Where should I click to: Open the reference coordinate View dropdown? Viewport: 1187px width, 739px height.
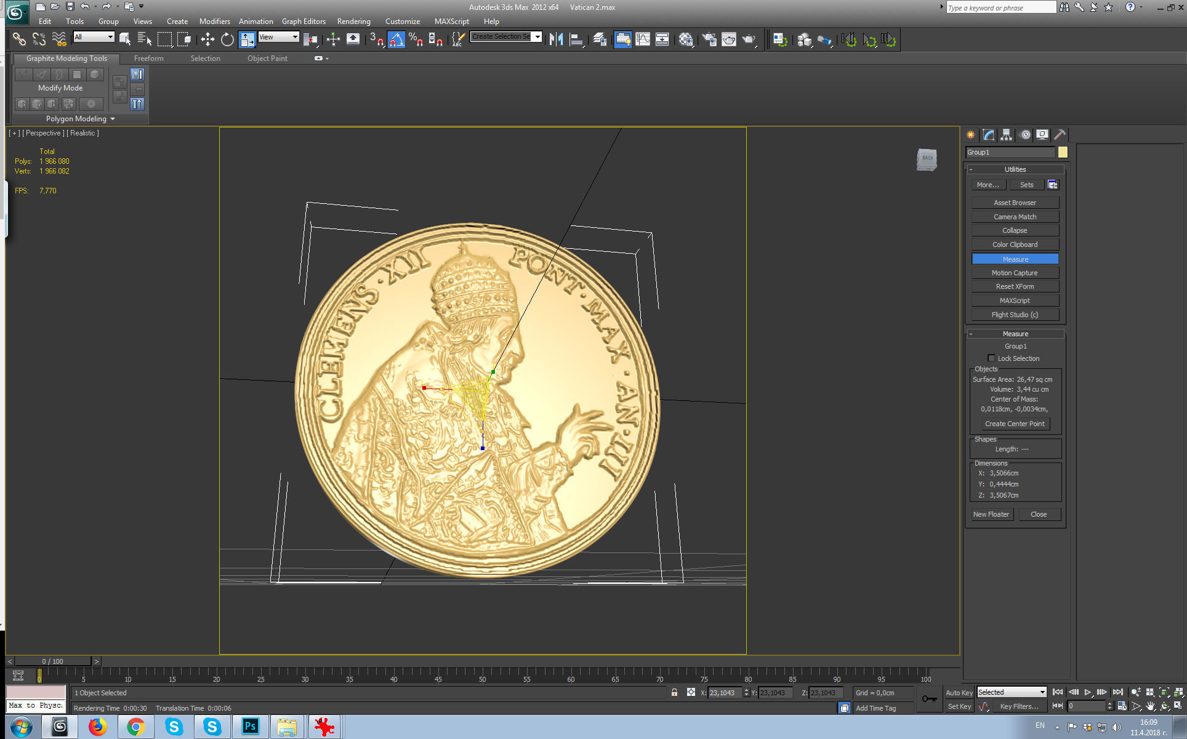pyautogui.click(x=278, y=37)
